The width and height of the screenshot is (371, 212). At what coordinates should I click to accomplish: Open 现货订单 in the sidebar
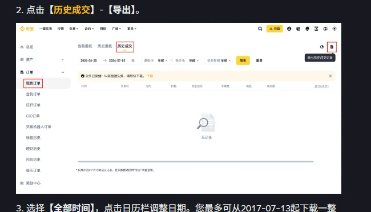click(33, 83)
